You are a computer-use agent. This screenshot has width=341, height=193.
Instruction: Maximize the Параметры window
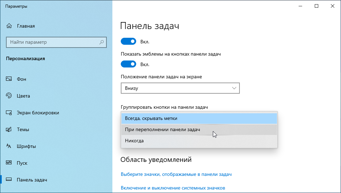pyautogui.click(x=316, y=6)
